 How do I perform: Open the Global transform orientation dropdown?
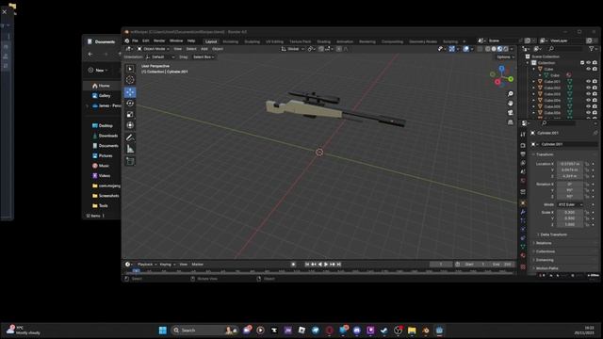293,49
